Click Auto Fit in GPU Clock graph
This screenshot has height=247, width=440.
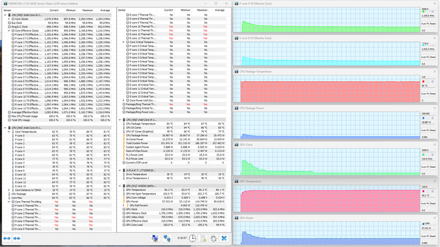pos(424,167)
